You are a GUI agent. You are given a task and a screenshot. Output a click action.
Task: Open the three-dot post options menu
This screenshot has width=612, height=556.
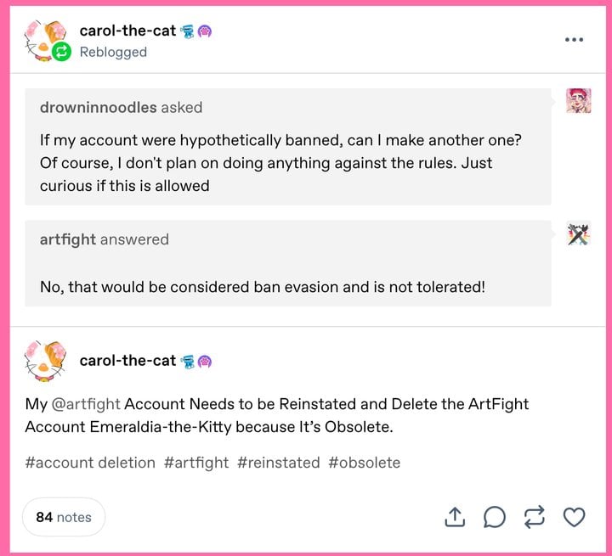click(575, 39)
